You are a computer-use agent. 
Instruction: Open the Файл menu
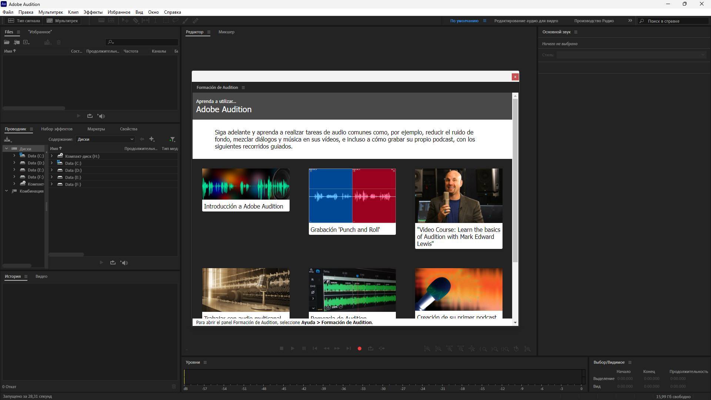tap(8, 12)
